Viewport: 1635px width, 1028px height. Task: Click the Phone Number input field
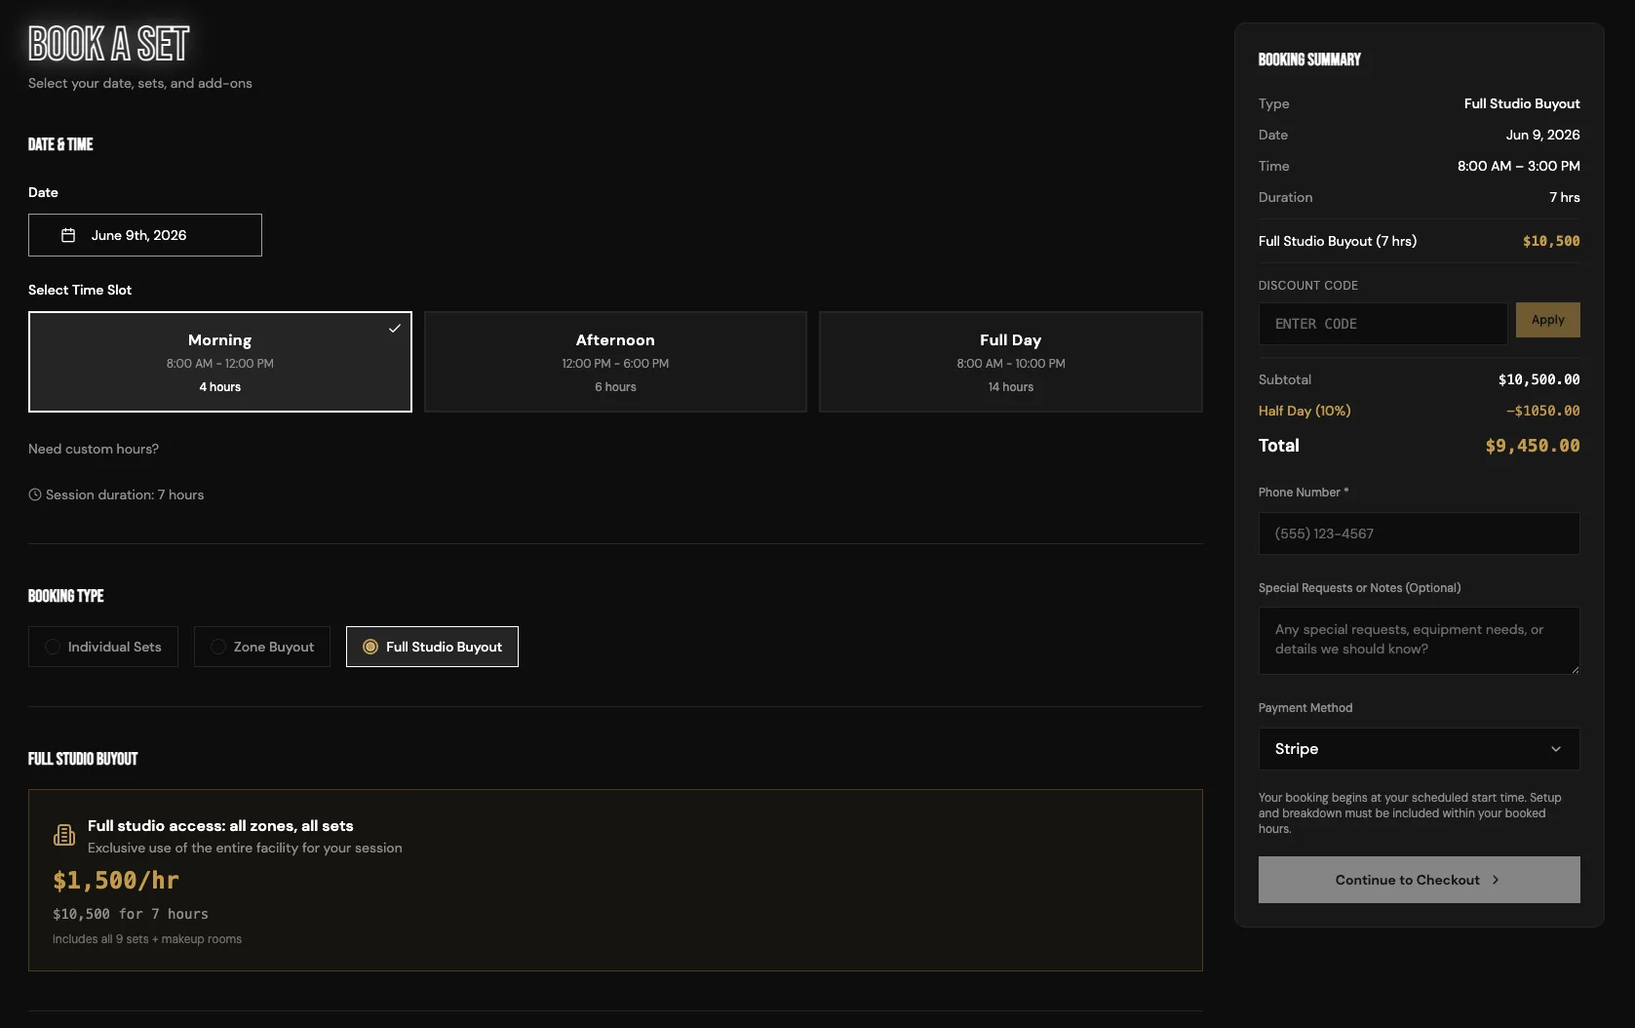(x=1420, y=534)
